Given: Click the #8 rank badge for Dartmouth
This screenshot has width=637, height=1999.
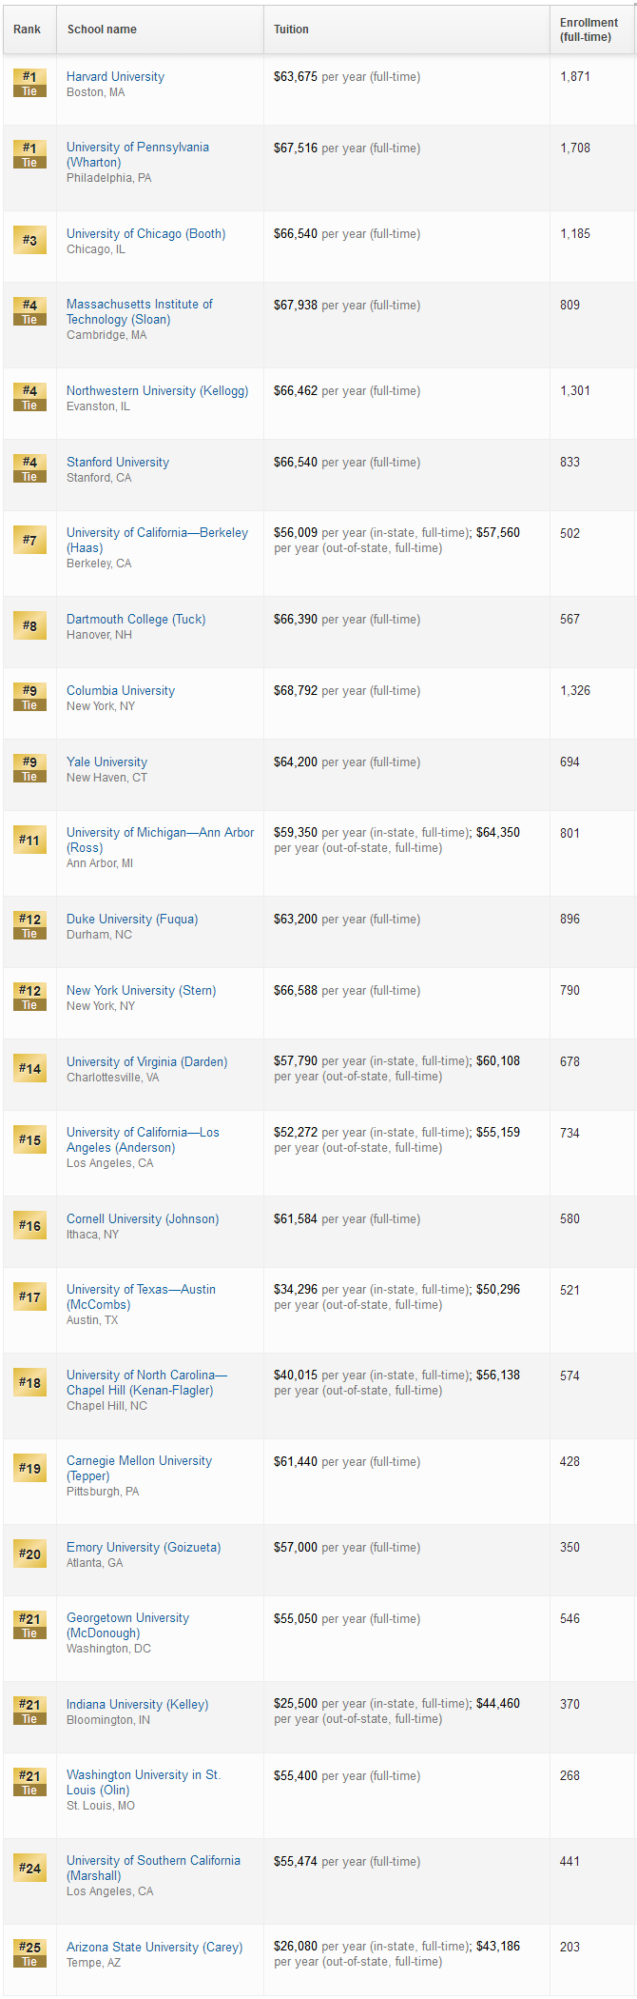Looking at the screenshot, I should pos(29,625).
